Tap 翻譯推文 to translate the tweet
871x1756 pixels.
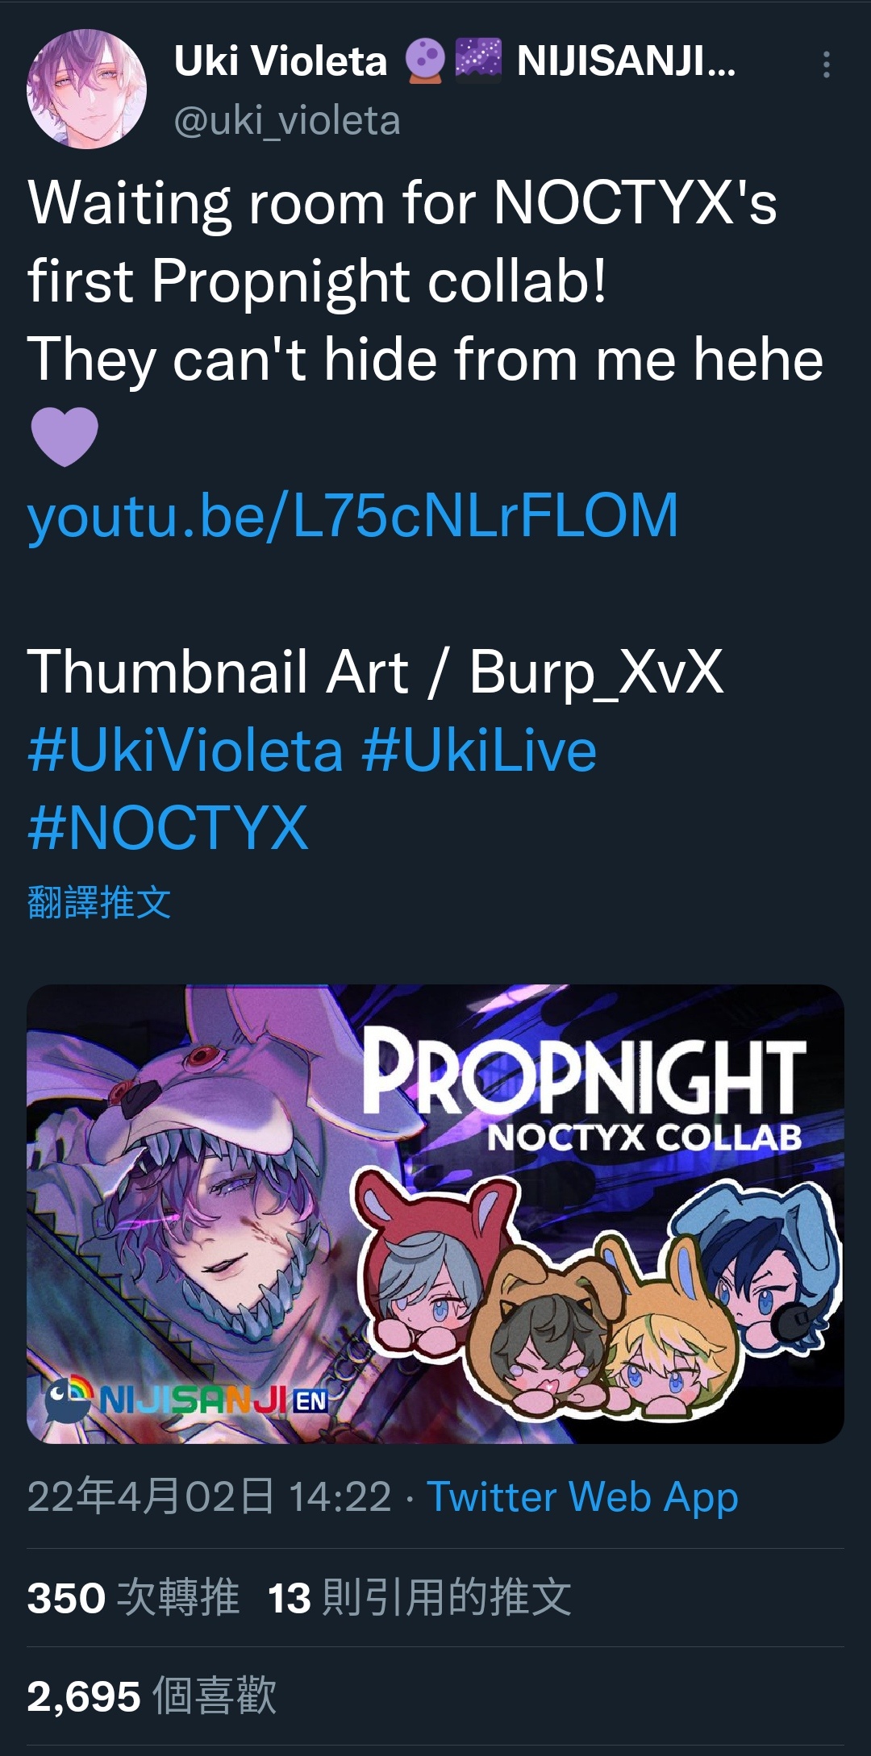[x=99, y=902]
